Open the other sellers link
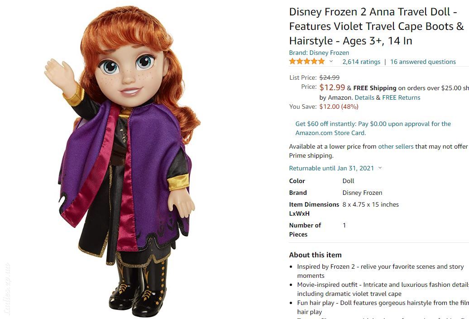 (x=396, y=146)
